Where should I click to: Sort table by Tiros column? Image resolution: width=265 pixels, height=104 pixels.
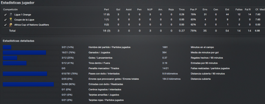(x=182, y=10)
